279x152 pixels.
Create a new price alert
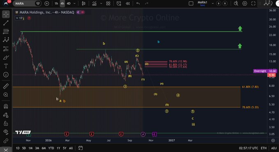[119, 3]
